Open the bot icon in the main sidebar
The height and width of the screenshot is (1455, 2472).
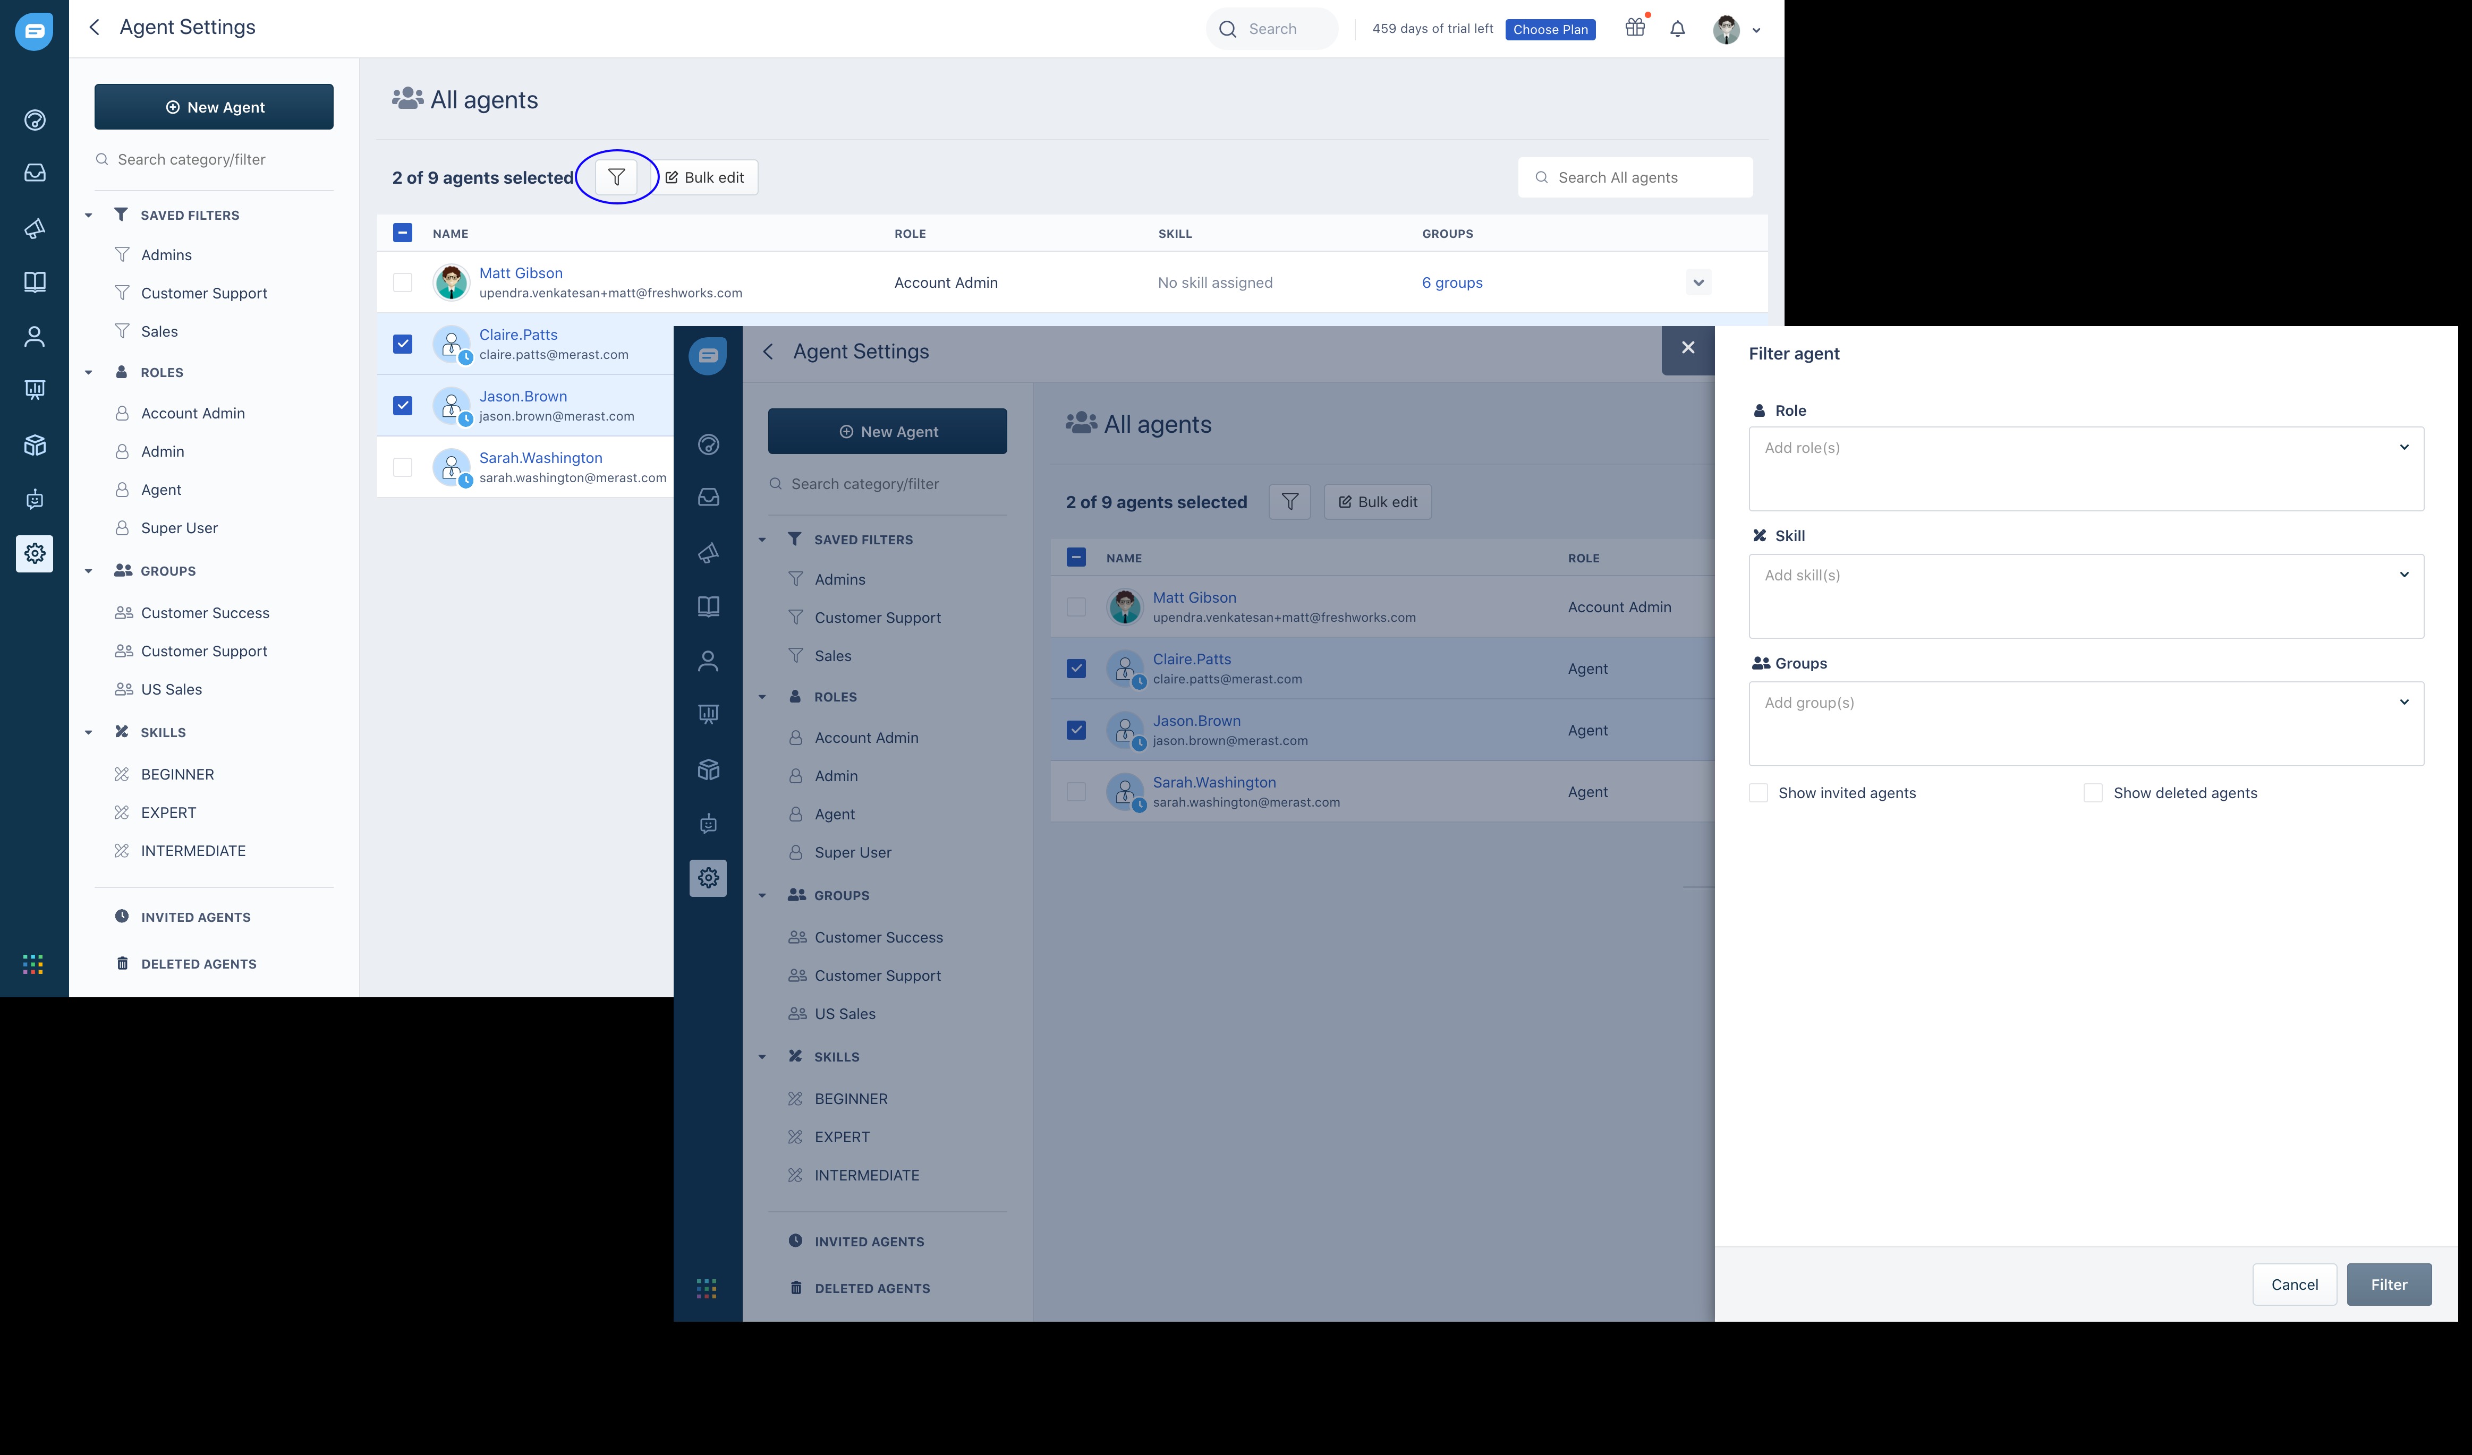[35, 499]
